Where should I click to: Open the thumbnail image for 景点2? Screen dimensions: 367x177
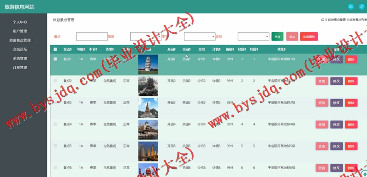[x=148, y=86]
